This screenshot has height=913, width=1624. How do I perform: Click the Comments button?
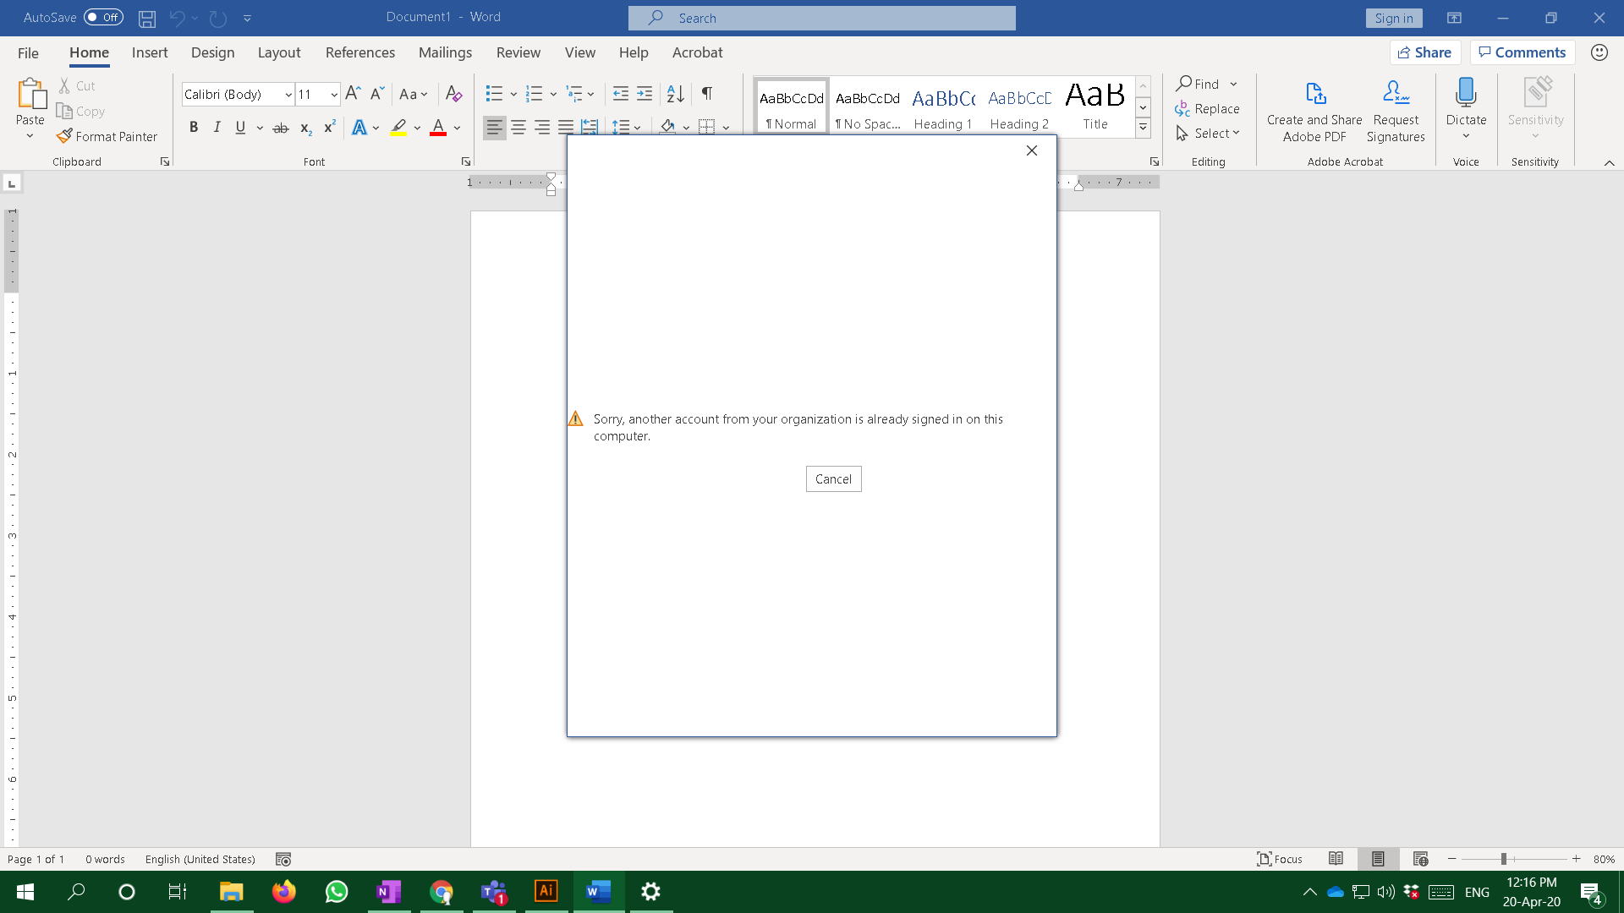click(1522, 52)
